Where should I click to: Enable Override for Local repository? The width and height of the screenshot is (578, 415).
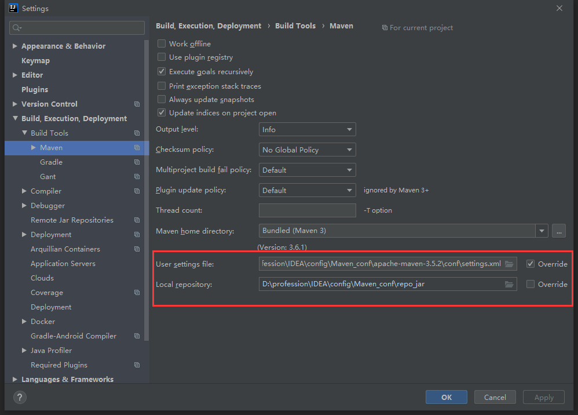pos(530,284)
